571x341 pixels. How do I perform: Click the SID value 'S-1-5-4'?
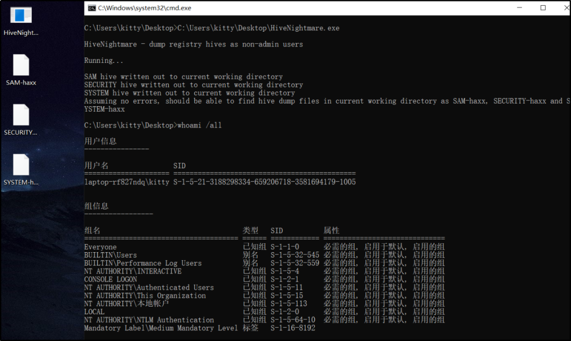pos(285,271)
